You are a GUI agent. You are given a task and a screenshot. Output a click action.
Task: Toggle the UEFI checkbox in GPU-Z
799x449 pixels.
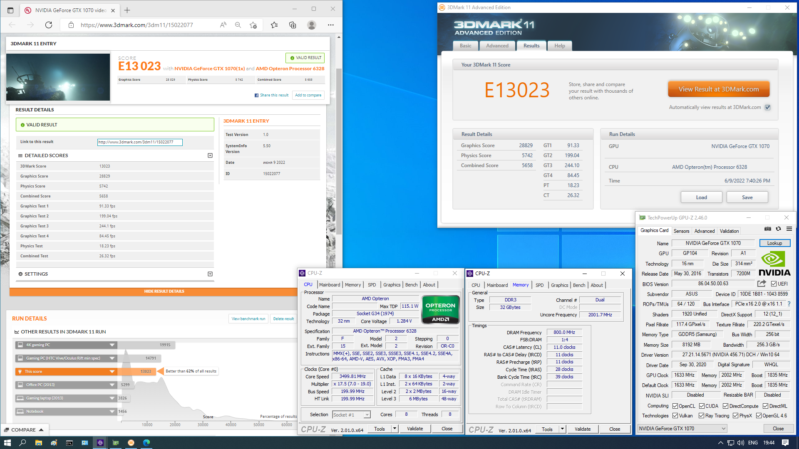pos(773,284)
